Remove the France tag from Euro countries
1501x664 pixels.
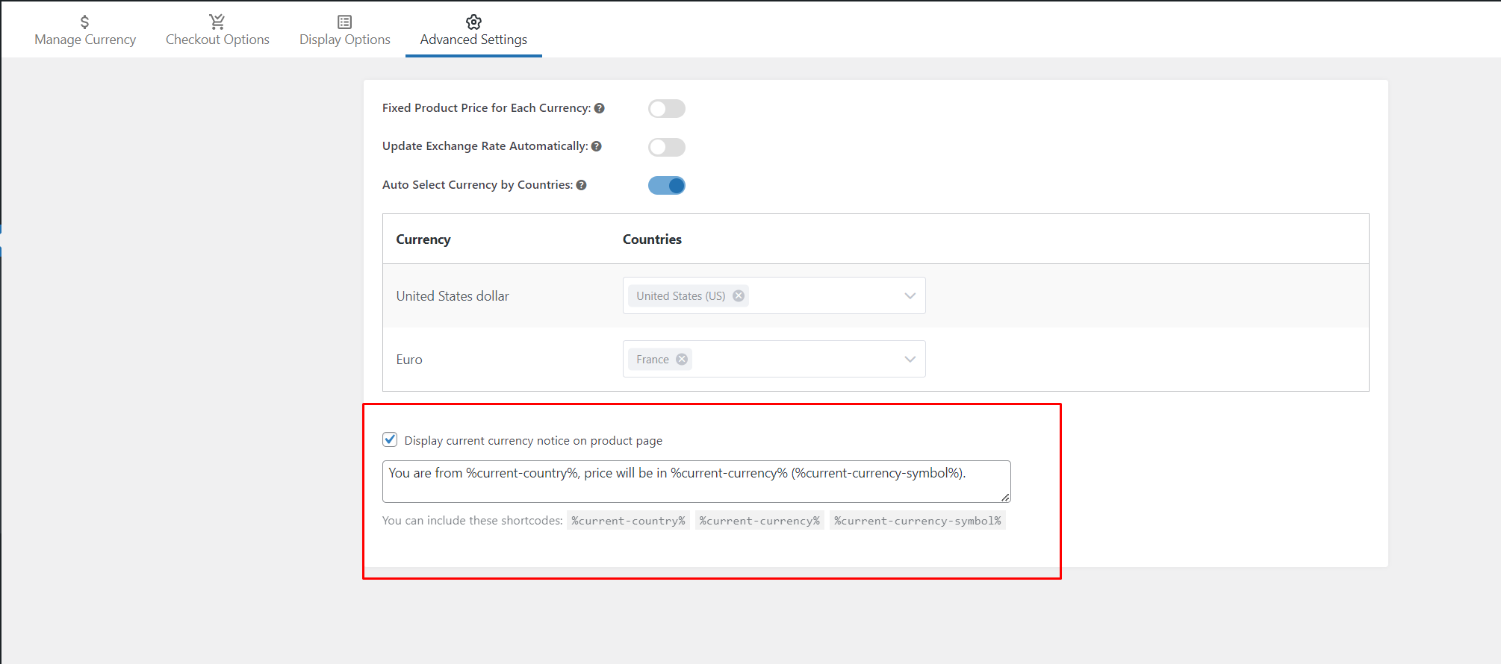tap(682, 359)
